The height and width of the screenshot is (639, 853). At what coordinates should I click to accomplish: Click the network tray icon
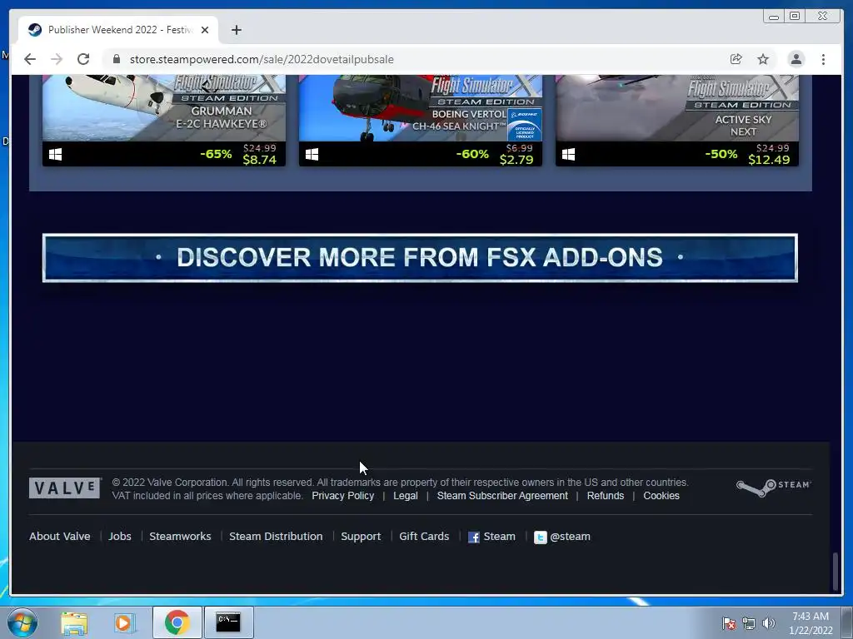click(749, 623)
